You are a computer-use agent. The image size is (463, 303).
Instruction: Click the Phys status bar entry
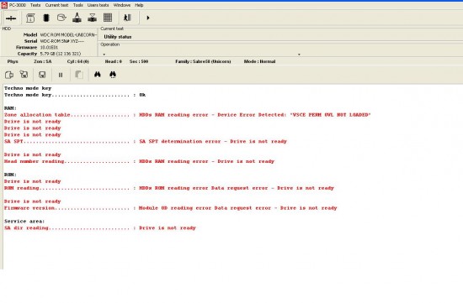tap(13, 61)
